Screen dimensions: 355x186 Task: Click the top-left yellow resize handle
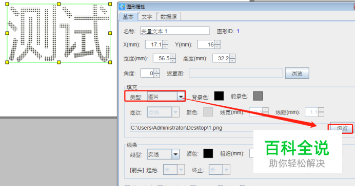[7, 4]
